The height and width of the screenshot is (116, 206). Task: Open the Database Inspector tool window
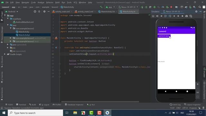(74, 104)
